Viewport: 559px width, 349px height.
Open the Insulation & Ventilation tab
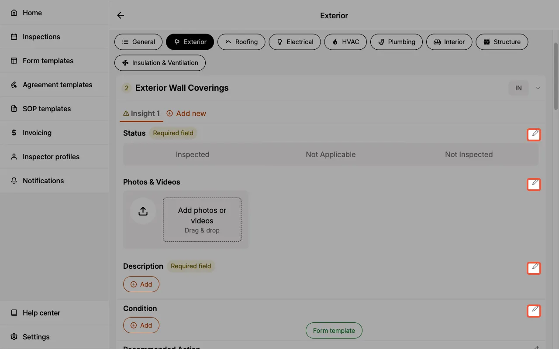point(160,63)
